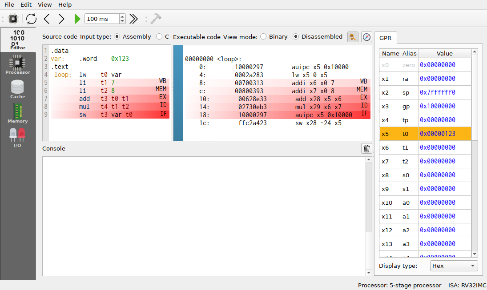This screenshot has width=487, height=290.
Task: Click source line 'mul t4 t1 t2'
Action: (110, 107)
